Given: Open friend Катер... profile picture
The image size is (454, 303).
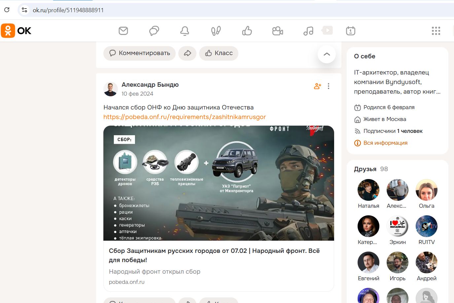Looking at the screenshot, I should [x=368, y=226].
